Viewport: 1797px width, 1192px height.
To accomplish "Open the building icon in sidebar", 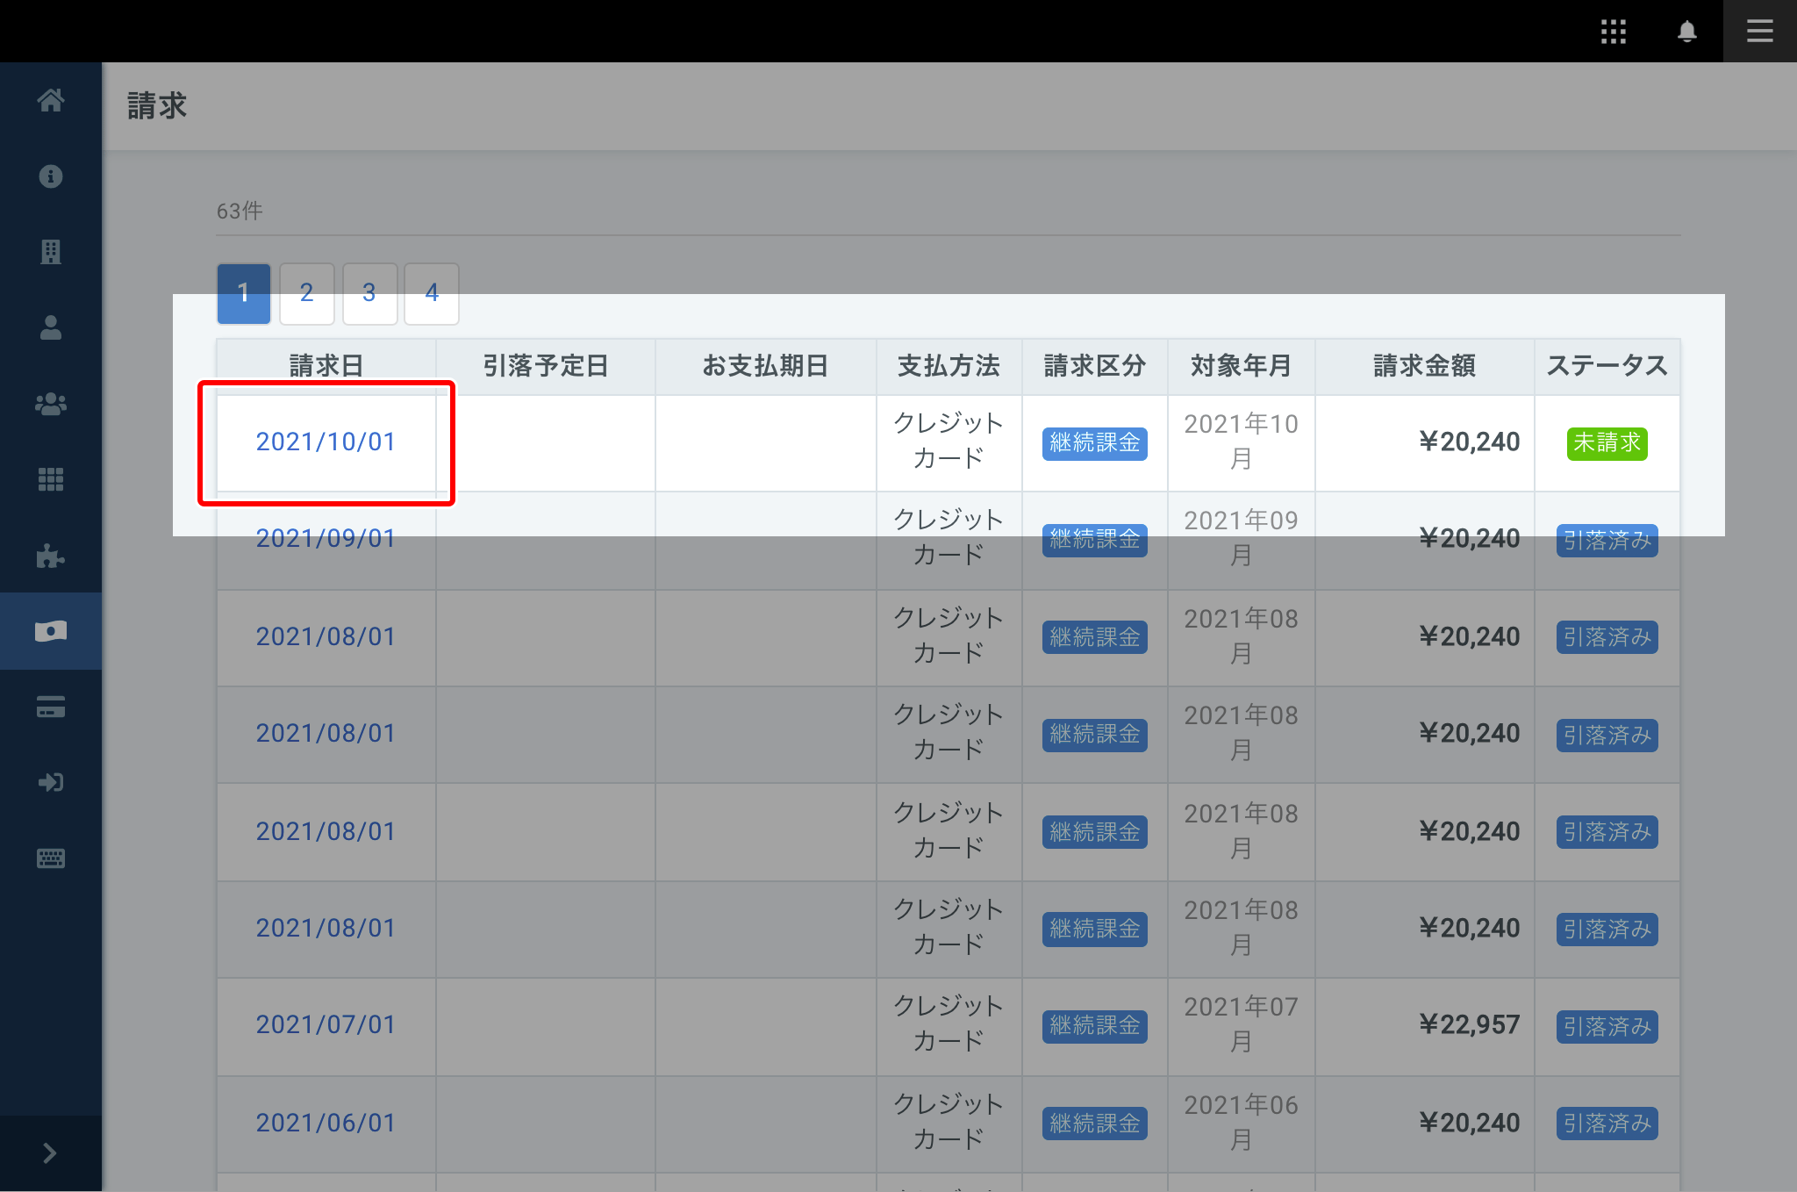I will 51,252.
